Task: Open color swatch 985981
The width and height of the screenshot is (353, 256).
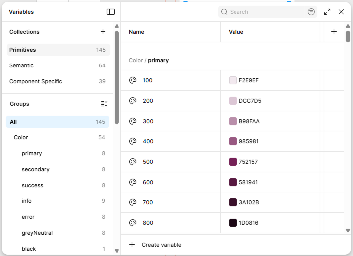Action: click(233, 141)
